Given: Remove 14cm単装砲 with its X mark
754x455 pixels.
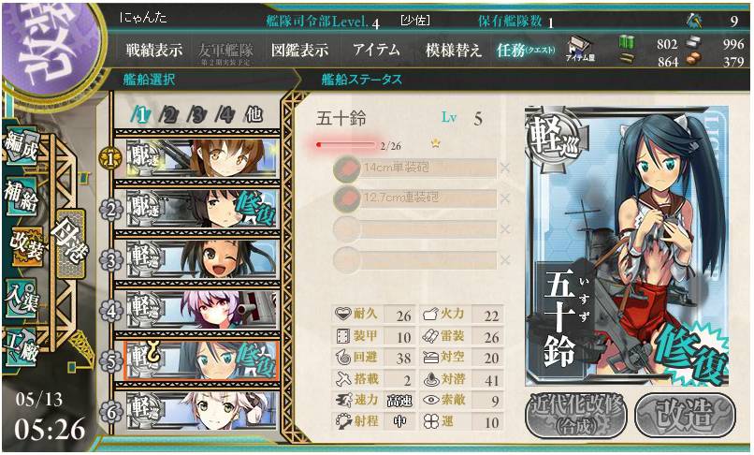Looking at the screenshot, I should 505,168.
